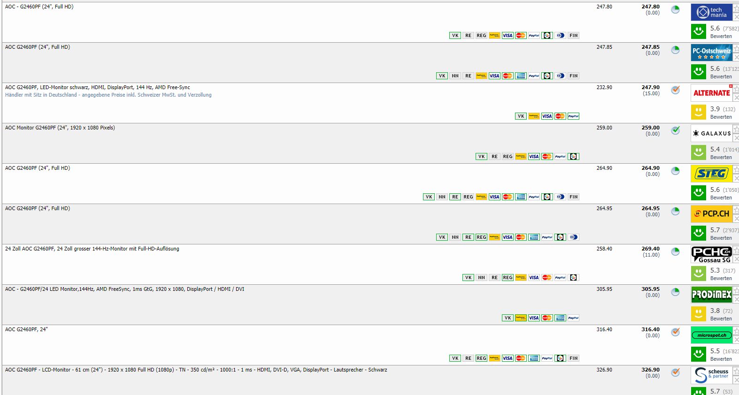Open the tech mania shop logo
This screenshot has width=739, height=395.
point(711,12)
